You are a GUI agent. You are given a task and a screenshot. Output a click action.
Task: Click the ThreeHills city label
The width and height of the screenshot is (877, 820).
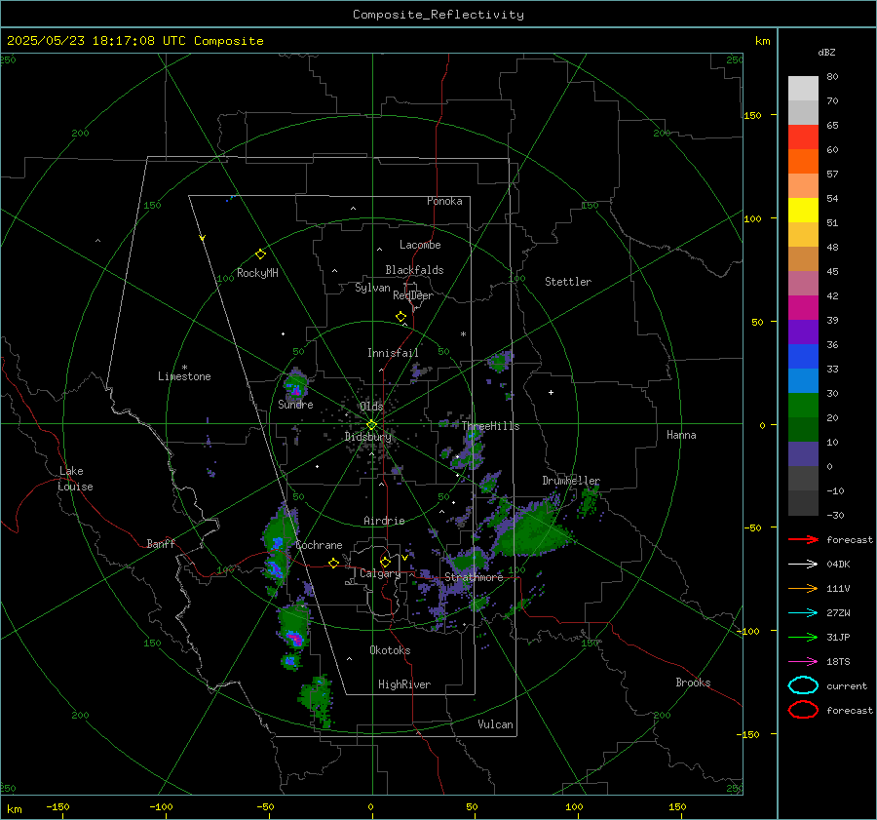(490, 426)
